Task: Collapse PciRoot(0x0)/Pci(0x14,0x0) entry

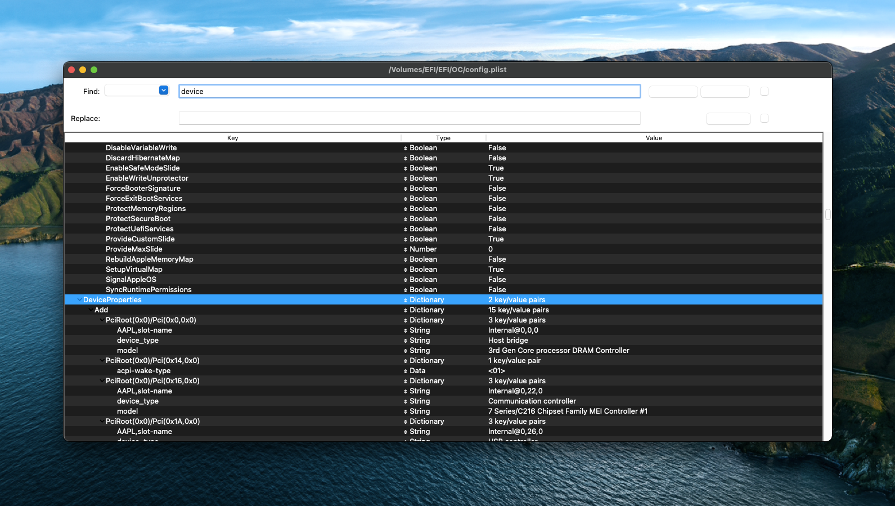Action: pos(102,361)
